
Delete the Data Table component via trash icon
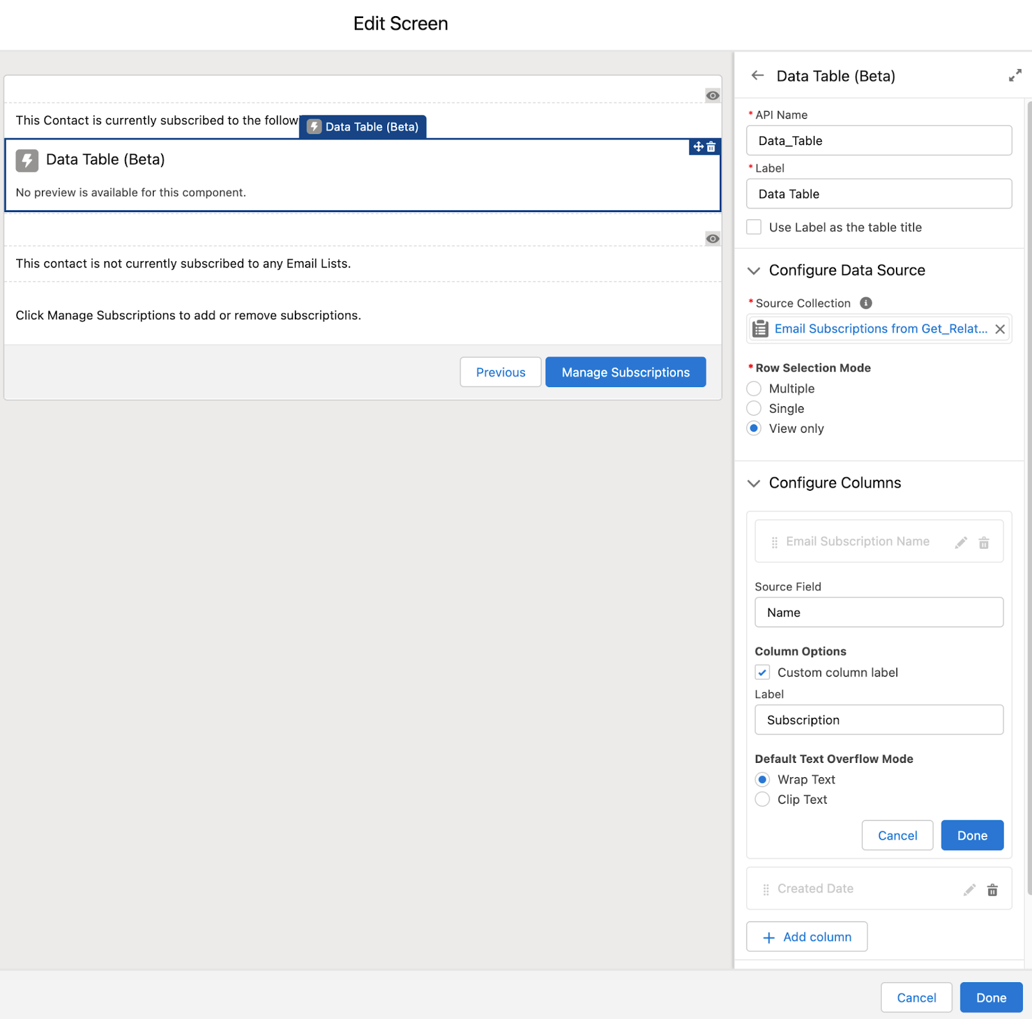[711, 147]
